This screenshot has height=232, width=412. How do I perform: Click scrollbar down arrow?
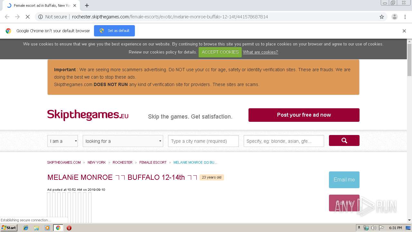409,220
